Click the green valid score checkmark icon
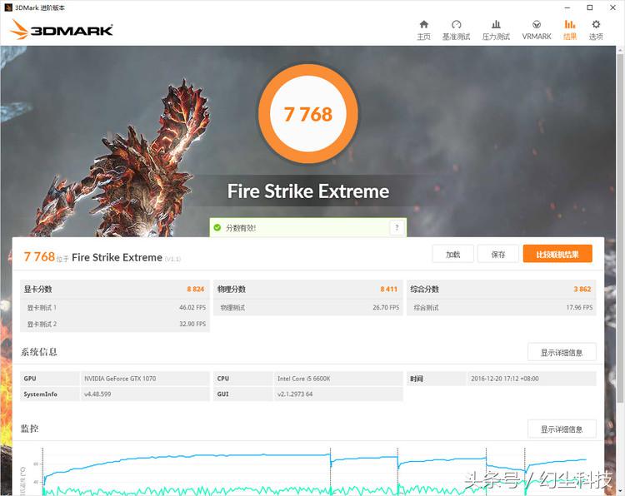 tap(217, 227)
